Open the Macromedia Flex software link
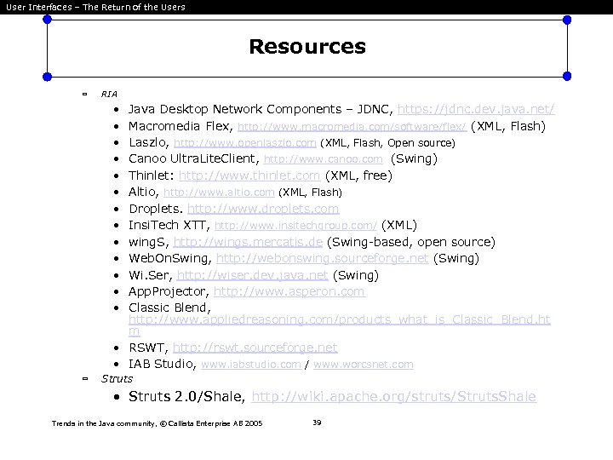This screenshot has height=460, width=613. coord(352,127)
